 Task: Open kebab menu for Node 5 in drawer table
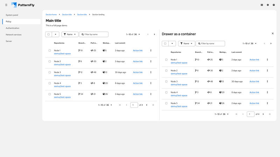[x=267, y=103]
